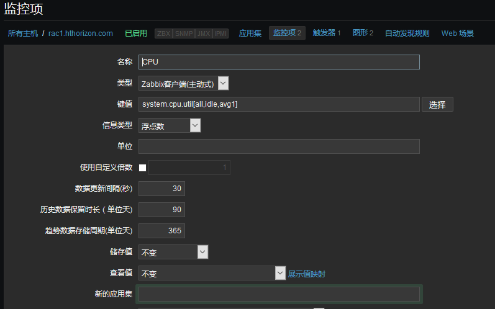Image resolution: width=495 pixels, height=309 pixels.
Task: Click the 新的应用集 input field
Action: tap(279, 294)
